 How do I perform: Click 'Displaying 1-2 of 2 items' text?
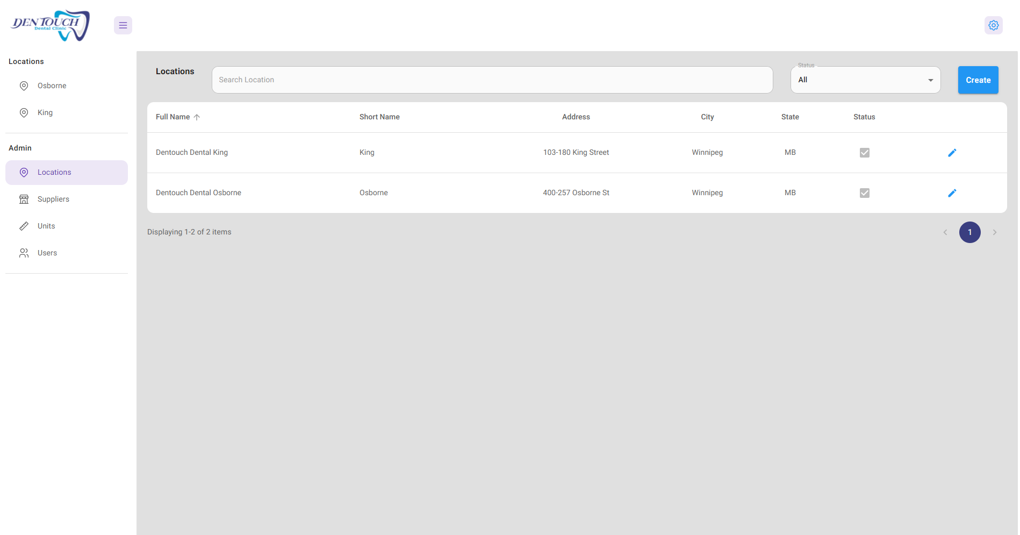pyautogui.click(x=189, y=232)
